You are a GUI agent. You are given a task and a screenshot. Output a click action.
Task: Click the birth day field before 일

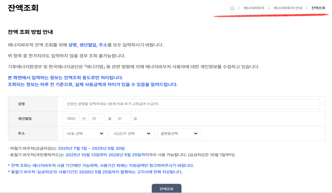(x=122, y=119)
